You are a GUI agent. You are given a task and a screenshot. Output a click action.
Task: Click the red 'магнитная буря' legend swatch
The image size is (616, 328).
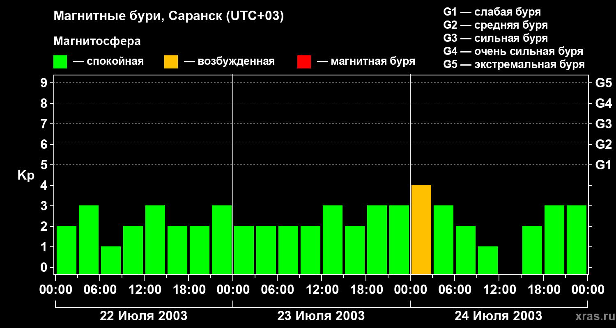[304, 62]
